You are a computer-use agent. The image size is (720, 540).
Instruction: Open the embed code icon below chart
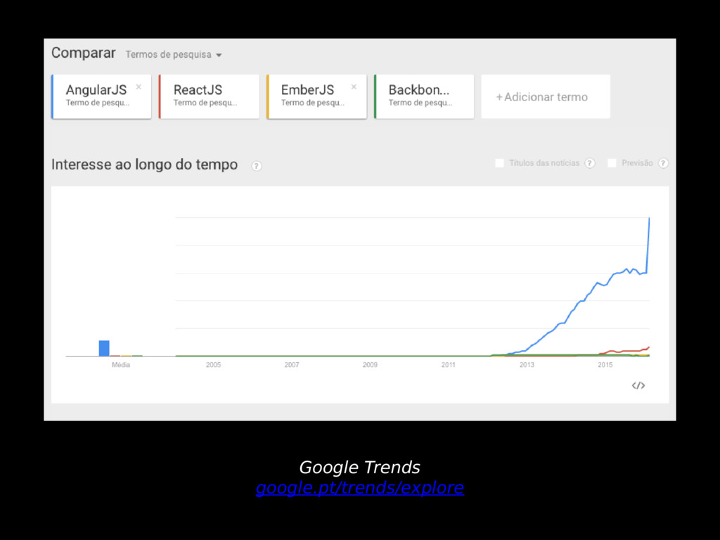(638, 385)
